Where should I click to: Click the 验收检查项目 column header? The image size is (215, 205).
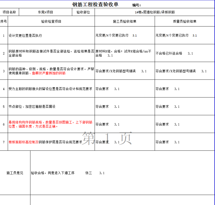click(x=51, y=21)
